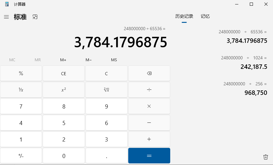Click the number 8 key
The height and width of the screenshot is (165, 273).
(64, 106)
